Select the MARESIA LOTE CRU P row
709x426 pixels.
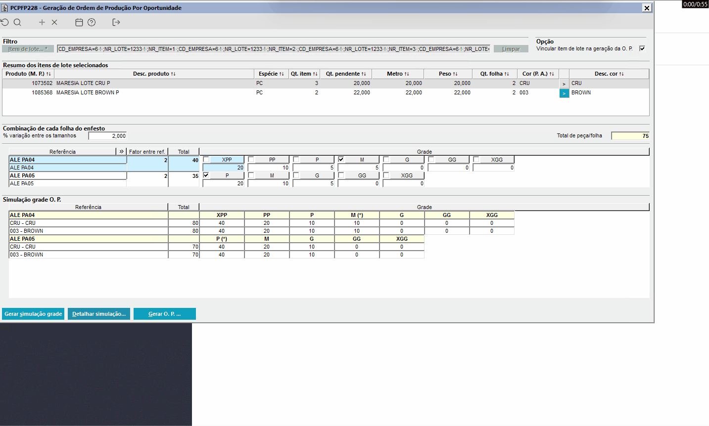326,84
